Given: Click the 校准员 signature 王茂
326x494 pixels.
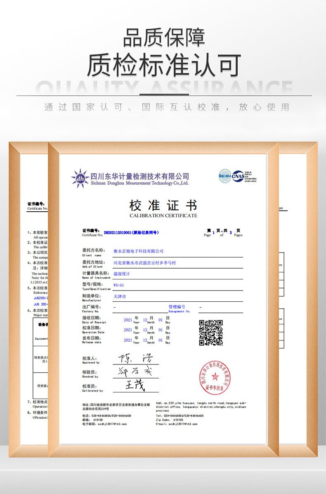Looking at the screenshot, I should coord(135,385).
